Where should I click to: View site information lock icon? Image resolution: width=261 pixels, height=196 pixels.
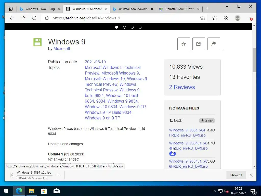(47, 18)
